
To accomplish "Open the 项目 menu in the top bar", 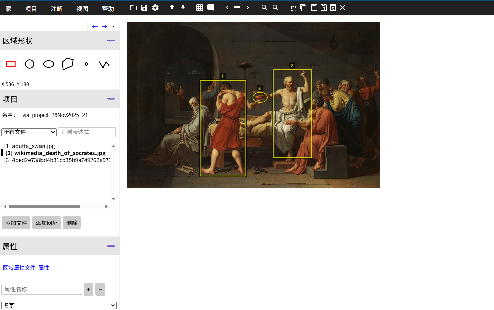I will pyautogui.click(x=31, y=9).
